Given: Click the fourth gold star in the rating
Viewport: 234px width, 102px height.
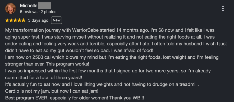Looking at the screenshot, I should [19, 20].
